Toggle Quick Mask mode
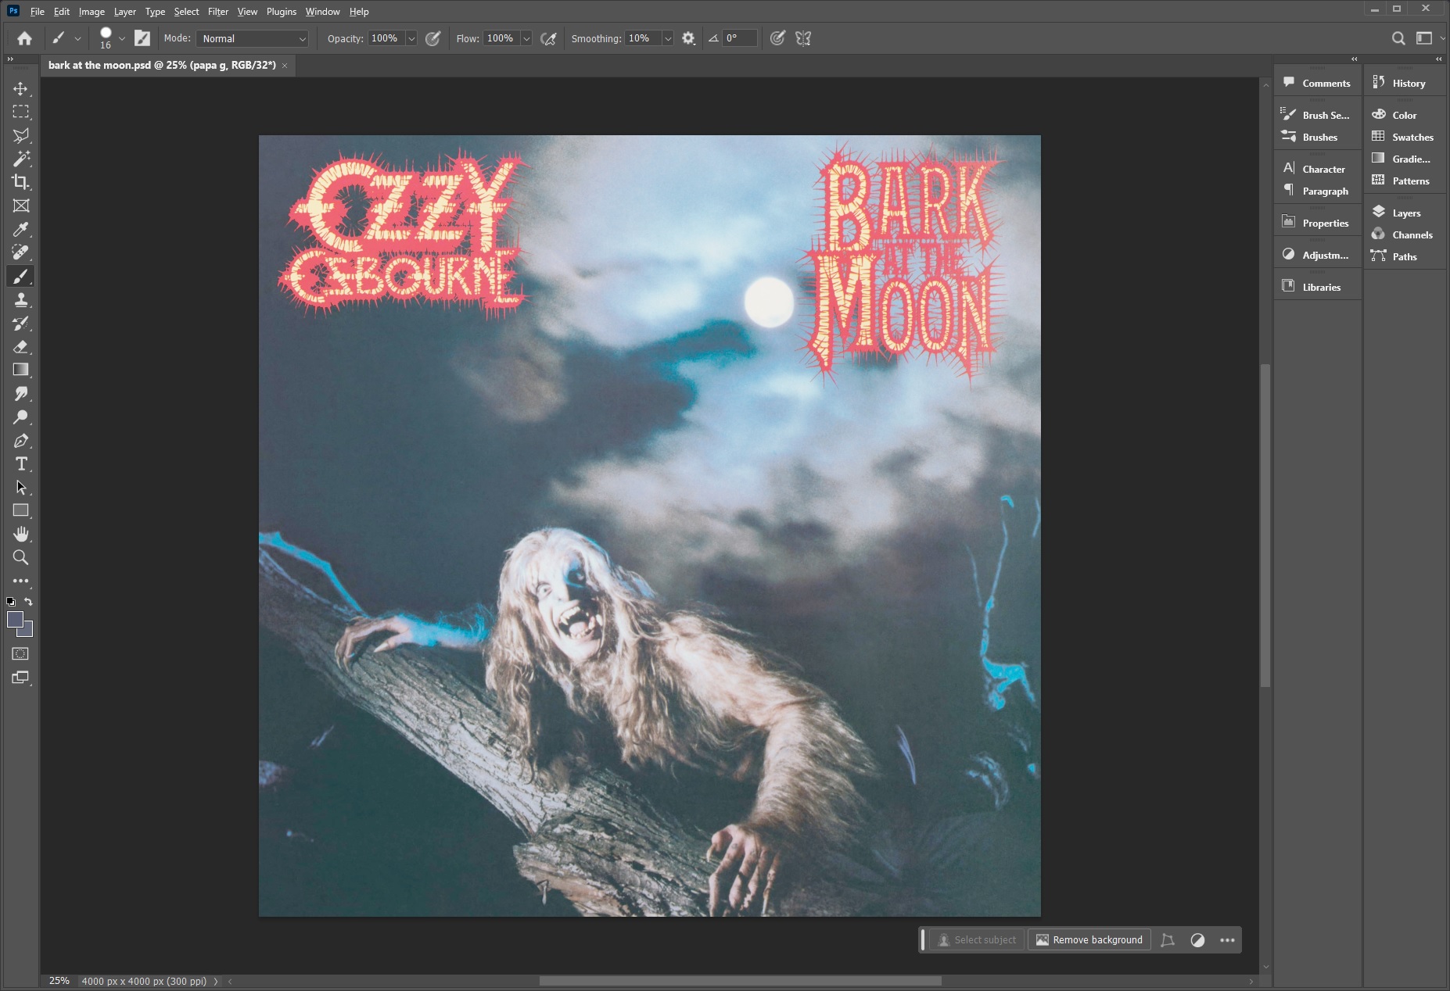 (21, 653)
